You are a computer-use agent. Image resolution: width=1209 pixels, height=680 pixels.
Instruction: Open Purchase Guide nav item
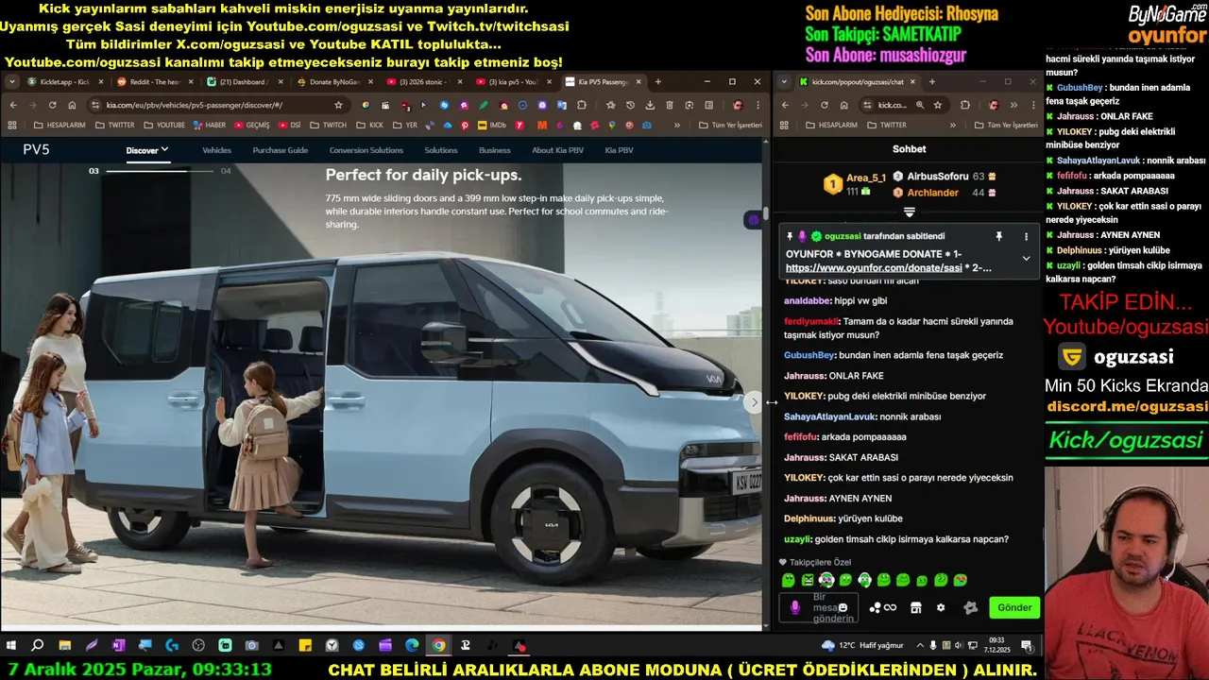281,150
